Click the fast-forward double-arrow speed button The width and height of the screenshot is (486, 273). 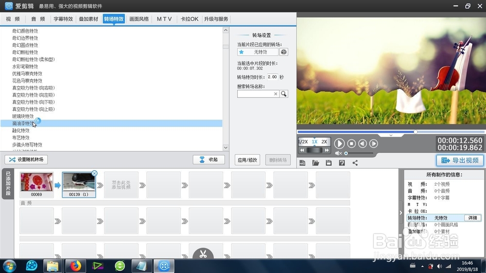pyautogui.click(x=327, y=150)
